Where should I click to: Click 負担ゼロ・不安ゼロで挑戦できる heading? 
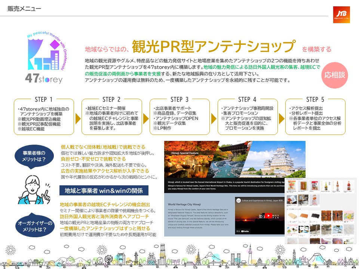(x=93, y=159)
